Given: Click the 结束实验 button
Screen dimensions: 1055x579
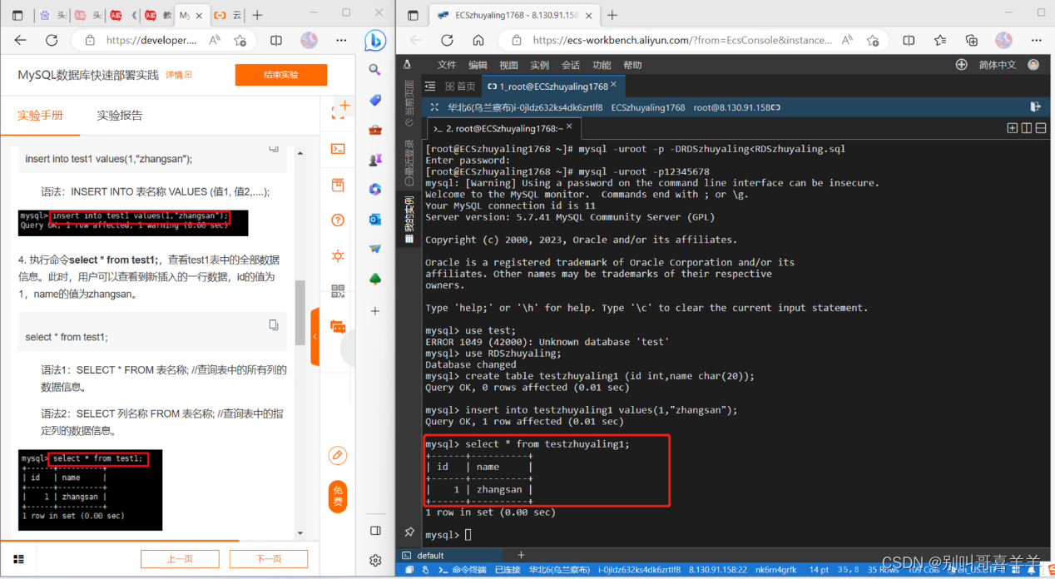Looking at the screenshot, I should 281,75.
